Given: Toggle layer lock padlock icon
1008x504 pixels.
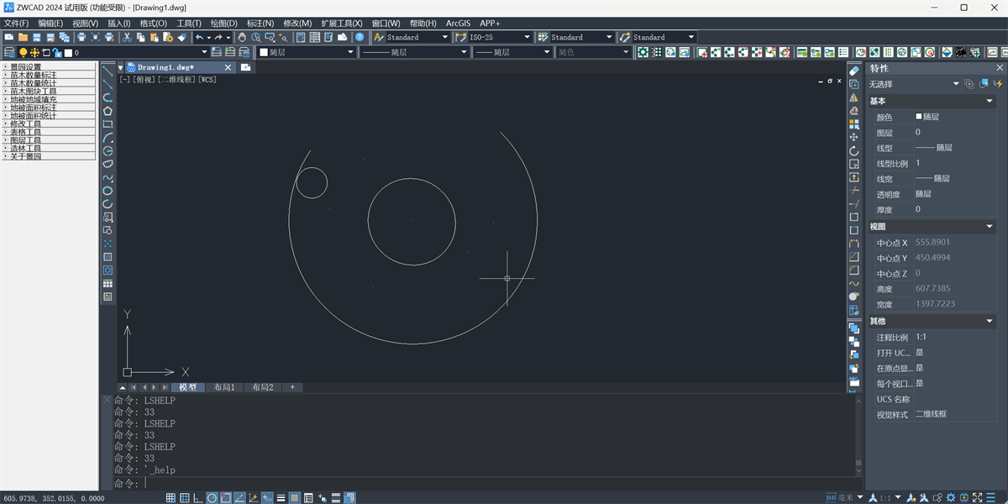Looking at the screenshot, I should [x=57, y=52].
